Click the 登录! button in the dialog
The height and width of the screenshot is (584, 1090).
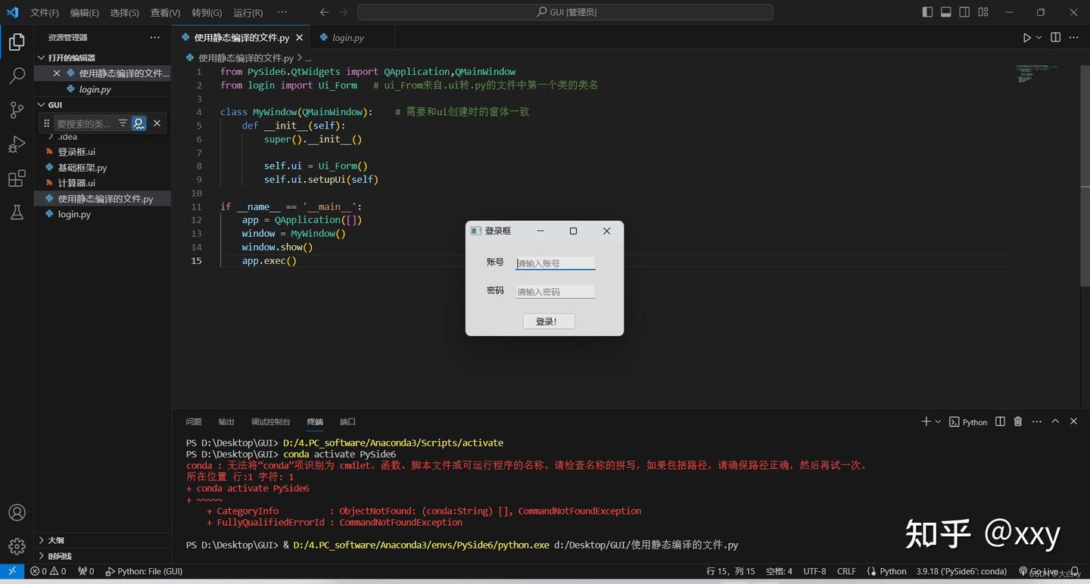pos(547,321)
